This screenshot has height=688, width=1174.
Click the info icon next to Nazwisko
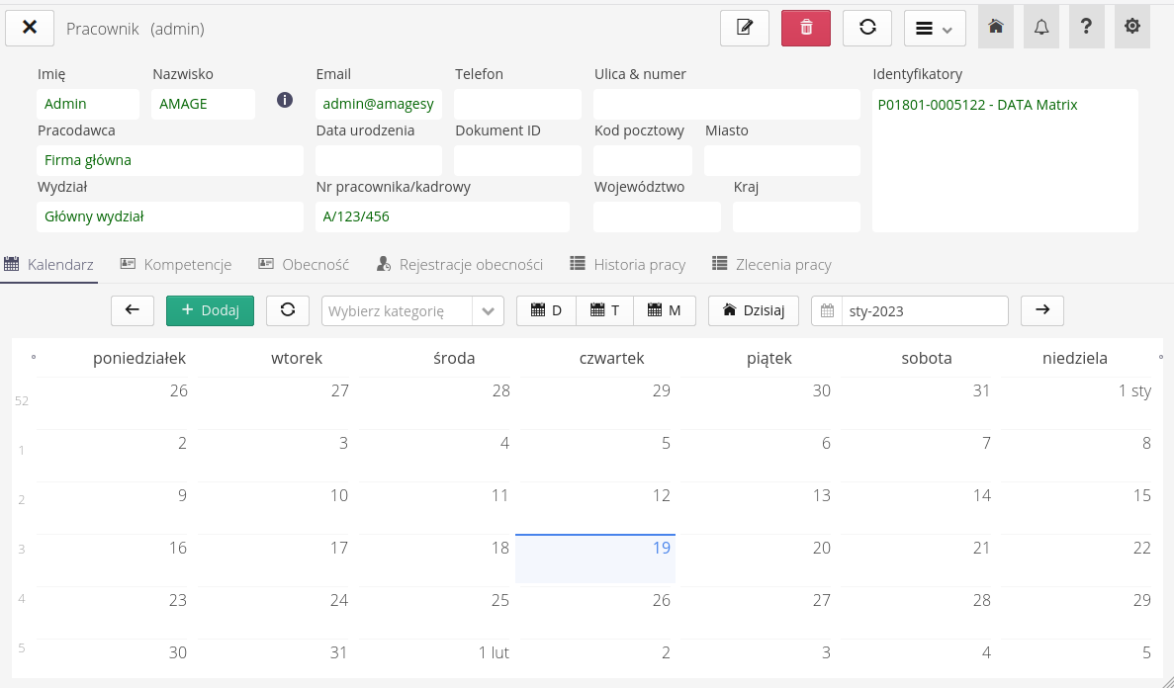[x=285, y=100]
